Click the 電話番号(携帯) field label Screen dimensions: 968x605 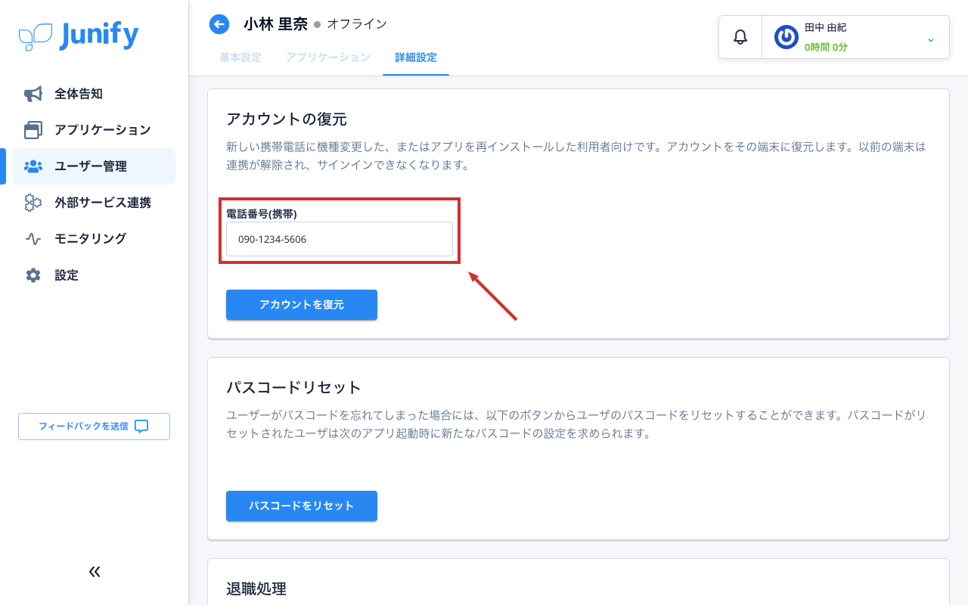click(262, 214)
